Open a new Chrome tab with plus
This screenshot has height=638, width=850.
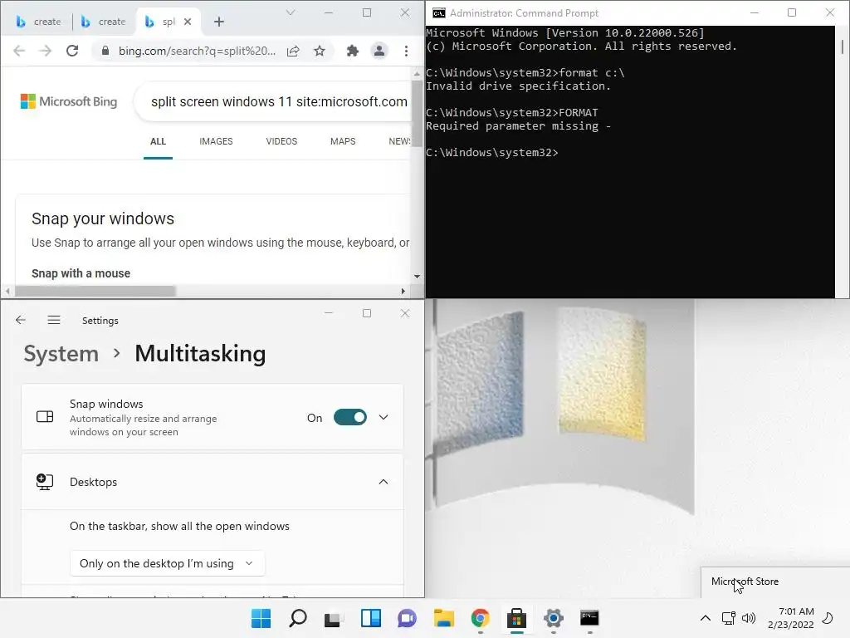(219, 22)
